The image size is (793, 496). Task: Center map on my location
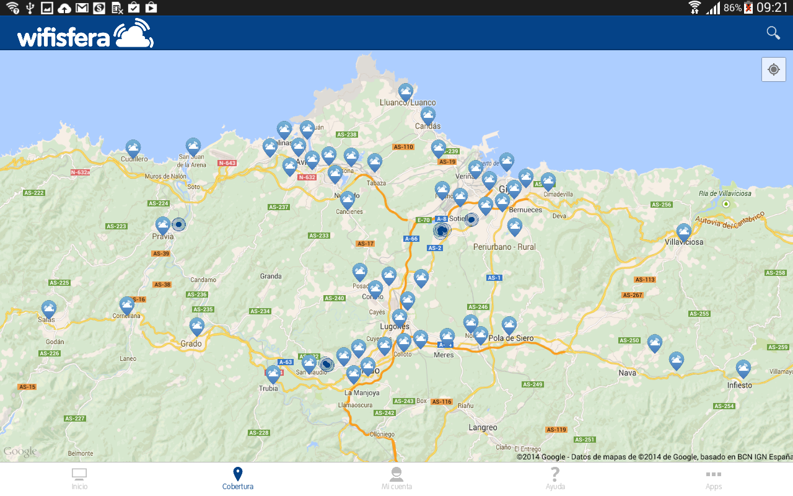pyautogui.click(x=773, y=69)
